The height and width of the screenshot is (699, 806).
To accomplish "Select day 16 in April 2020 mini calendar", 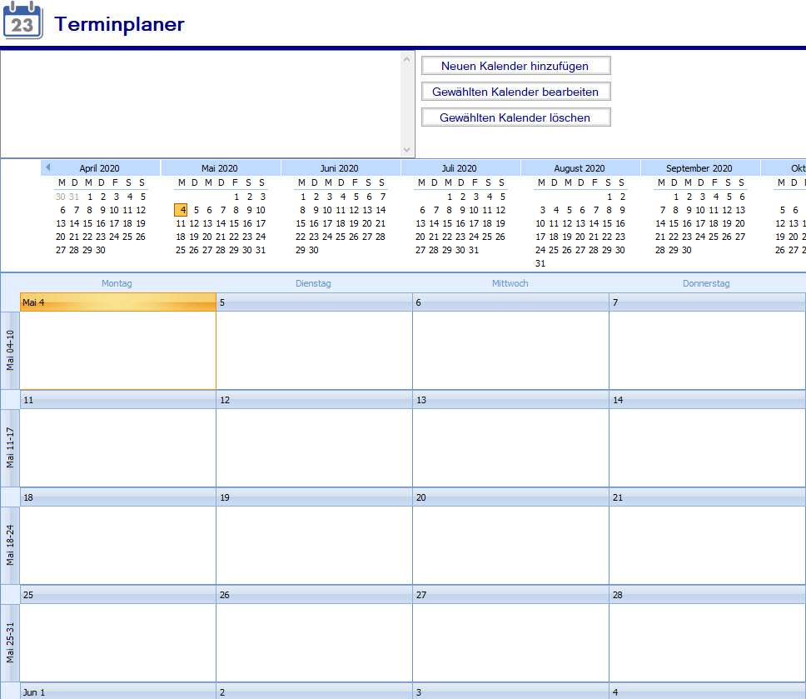I will [101, 223].
